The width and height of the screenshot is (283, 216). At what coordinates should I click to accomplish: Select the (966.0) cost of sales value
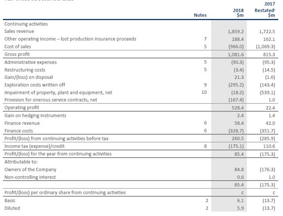coord(236,47)
